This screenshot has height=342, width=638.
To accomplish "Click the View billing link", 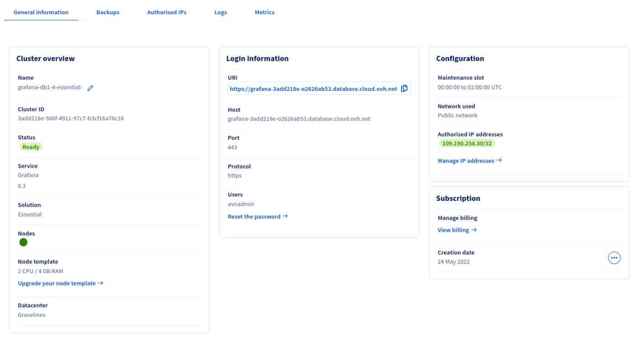I will (x=453, y=230).
